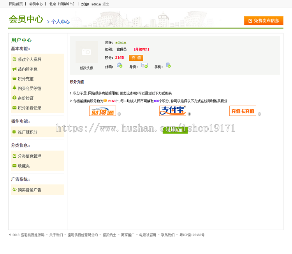Open 积分消费记录 in sidebar
This screenshot has width=292, height=254.
(x=30, y=108)
